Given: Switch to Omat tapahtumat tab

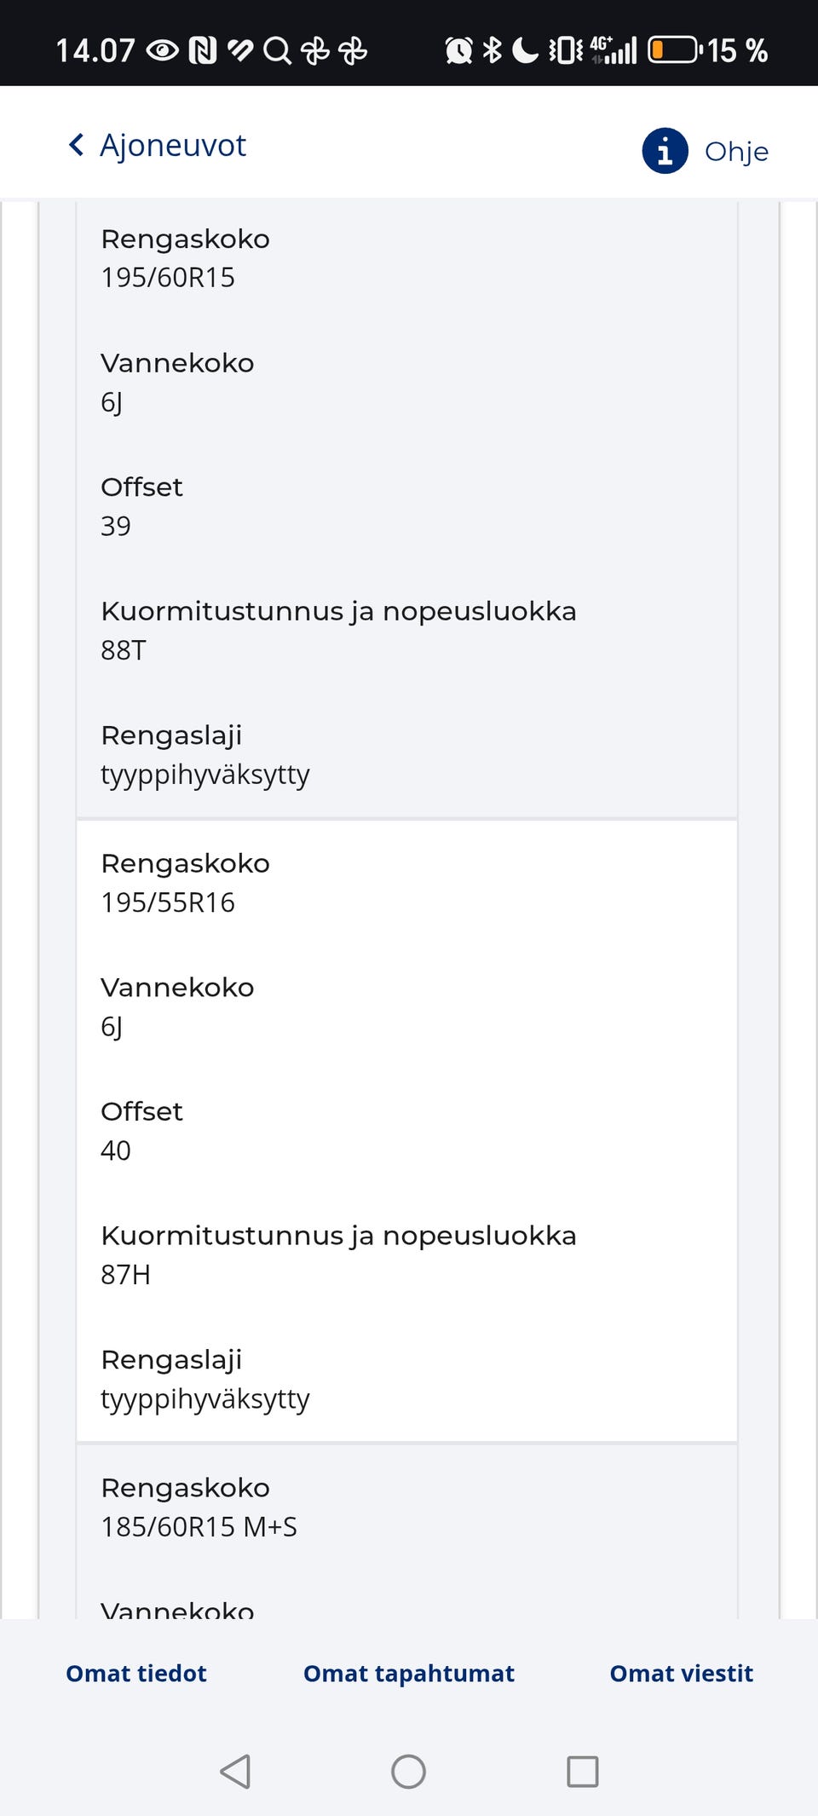Looking at the screenshot, I should 409,1673.
